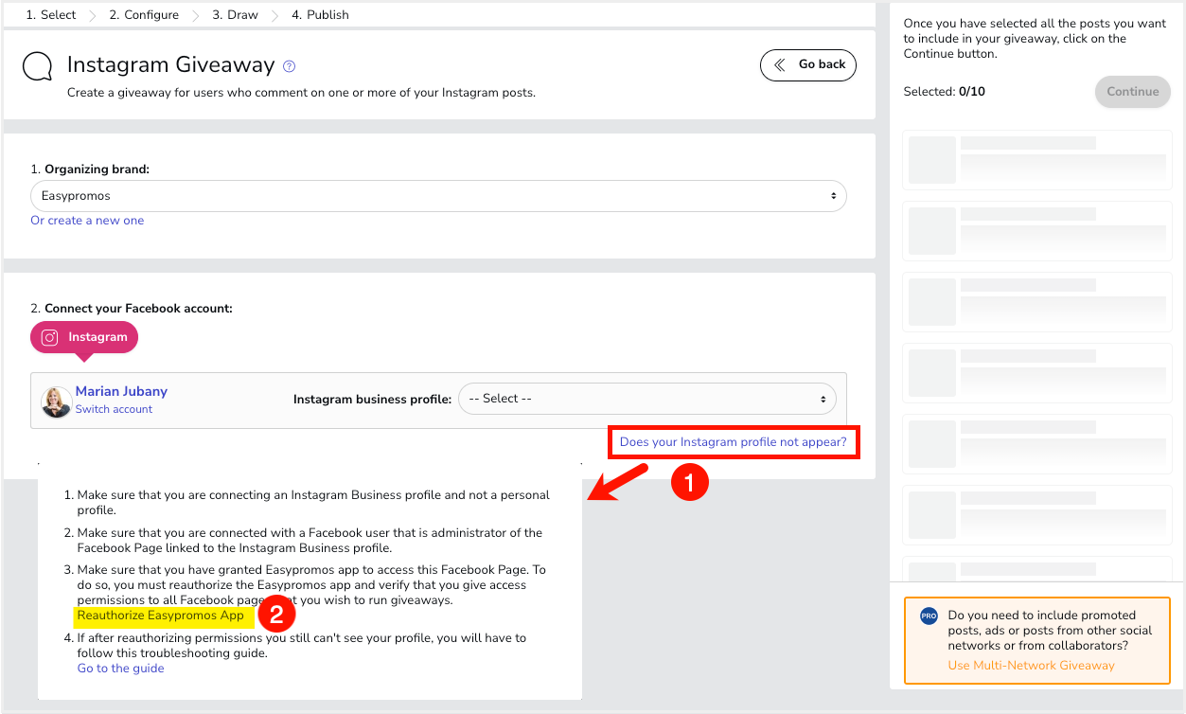The width and height of the screenshot is (1186, 714).
Task: Go to step 1. Select
Action: point(51,15)
